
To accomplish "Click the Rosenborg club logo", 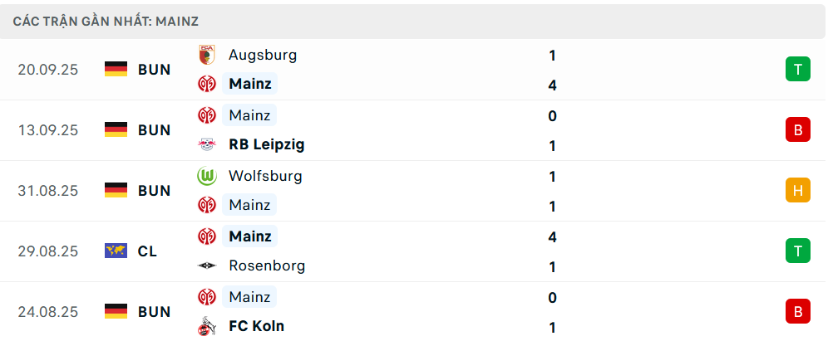I will click(x=206, y=266).
